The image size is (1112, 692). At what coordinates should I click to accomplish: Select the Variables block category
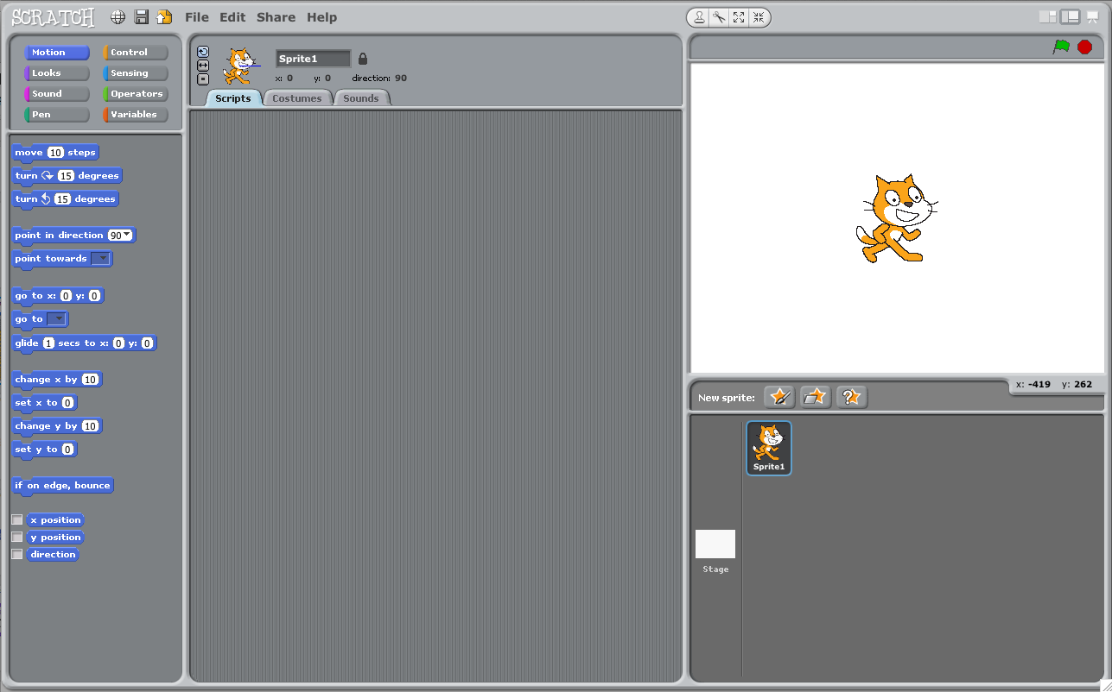[136, 115]
